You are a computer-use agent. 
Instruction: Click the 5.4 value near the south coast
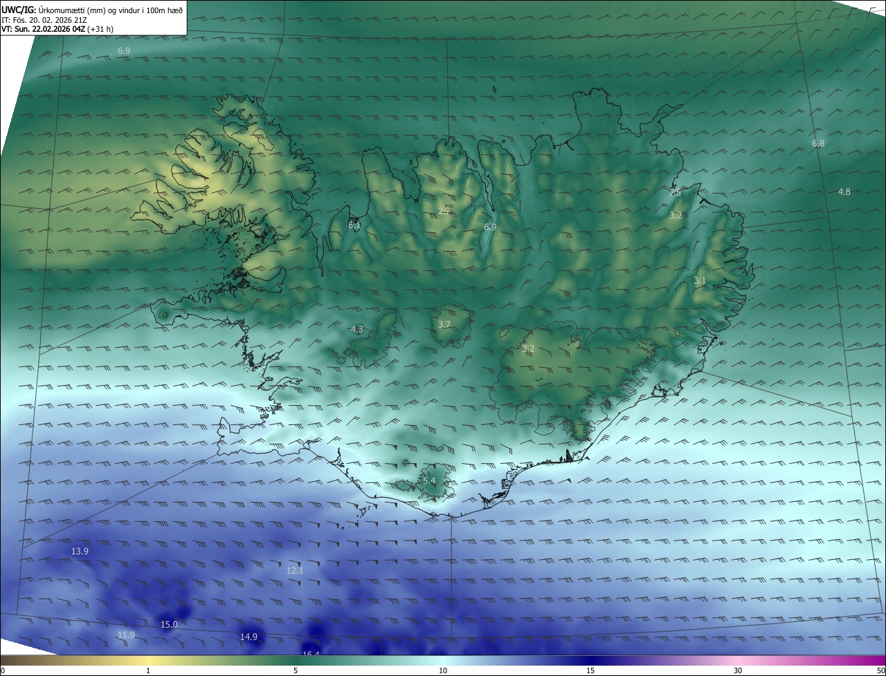coord(429,480)
